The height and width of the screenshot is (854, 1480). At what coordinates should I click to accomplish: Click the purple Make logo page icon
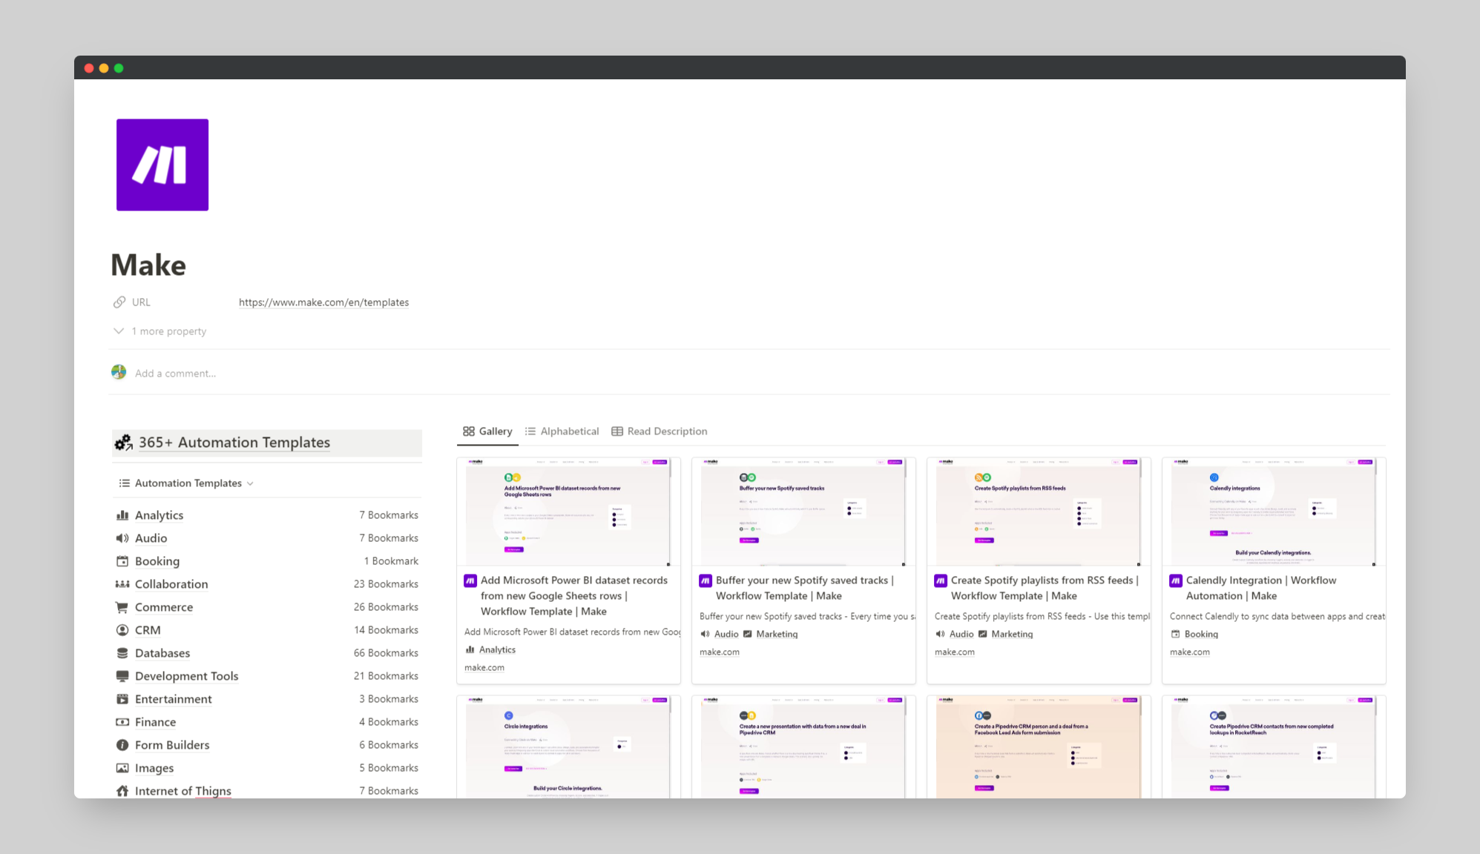[162, 165]
